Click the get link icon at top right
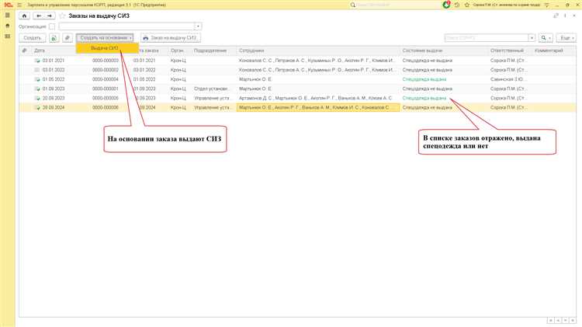 point(554,16)
